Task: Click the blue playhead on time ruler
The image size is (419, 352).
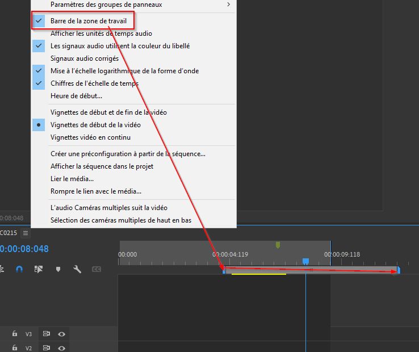Action: (305, 261)
